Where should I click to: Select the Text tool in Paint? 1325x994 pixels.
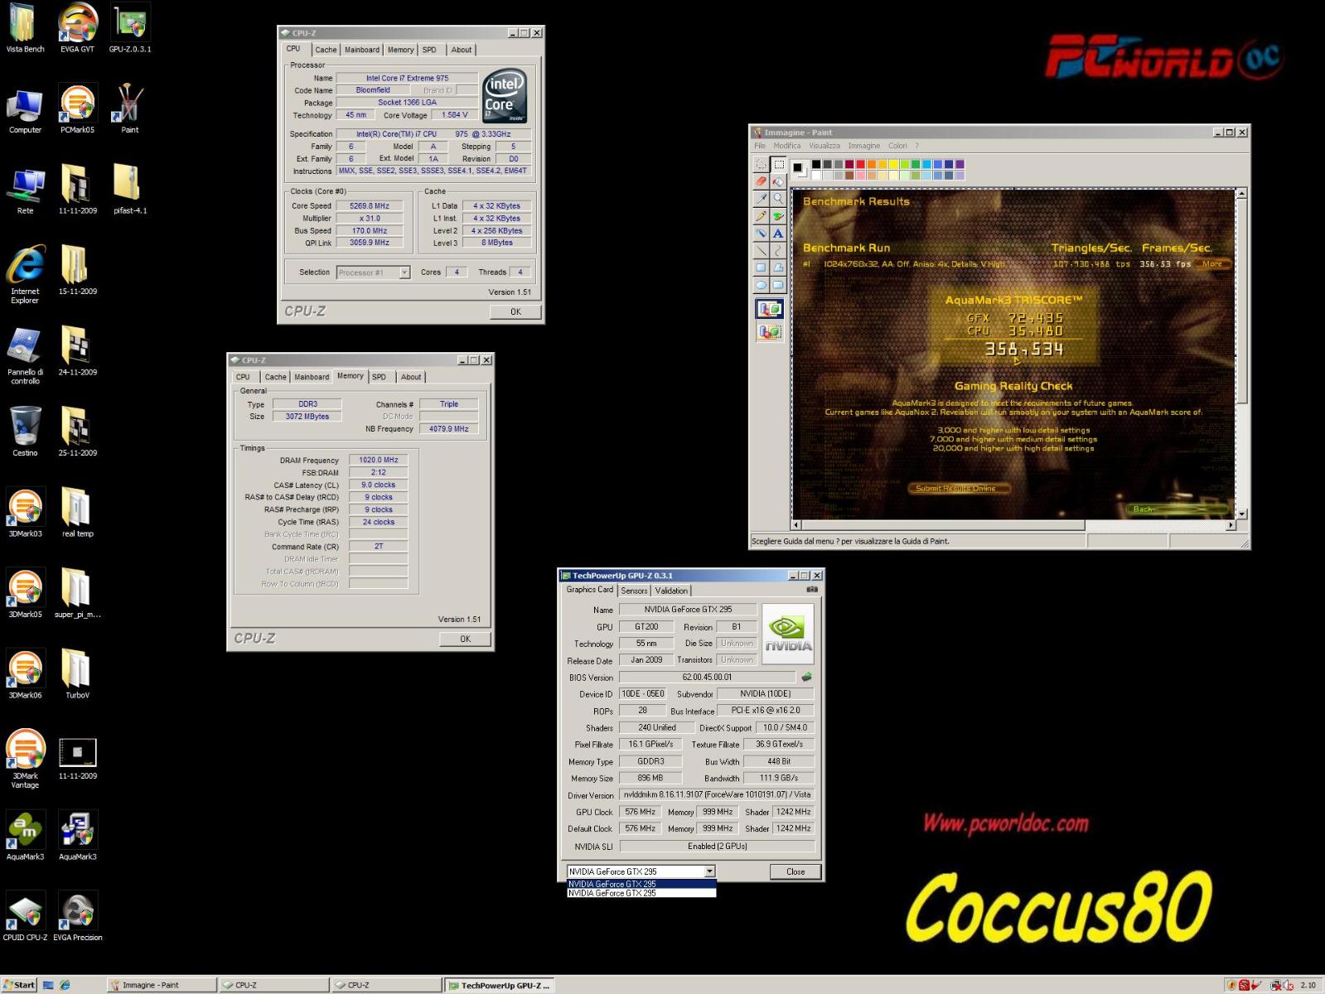coord(778,233)
